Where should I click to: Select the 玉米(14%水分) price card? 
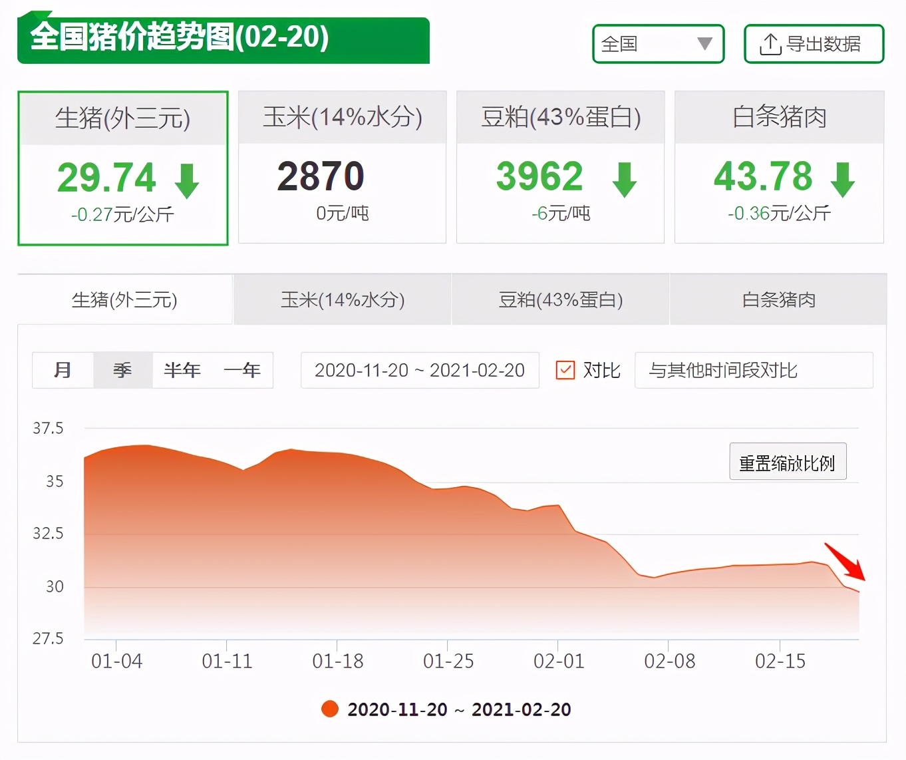point(342,167)
